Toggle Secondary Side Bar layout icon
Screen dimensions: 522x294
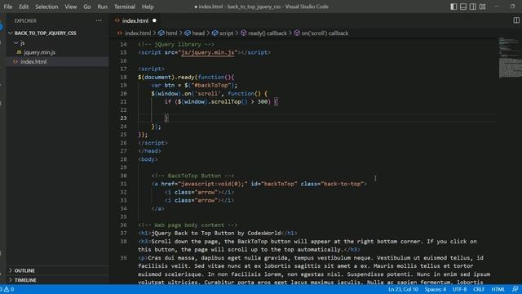pyautogui.click(x=473, y=7)
